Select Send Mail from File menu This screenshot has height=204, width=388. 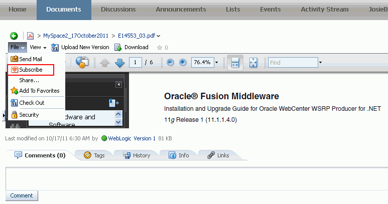coord(31,59)
